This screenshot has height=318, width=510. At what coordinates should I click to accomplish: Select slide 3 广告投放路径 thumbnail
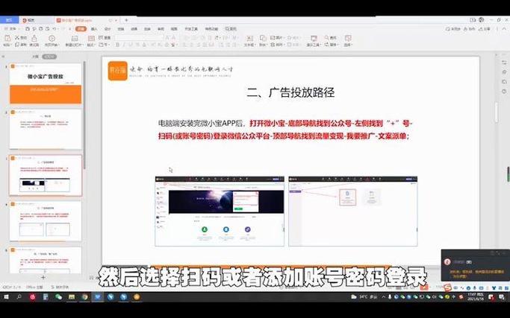point(46,175)
